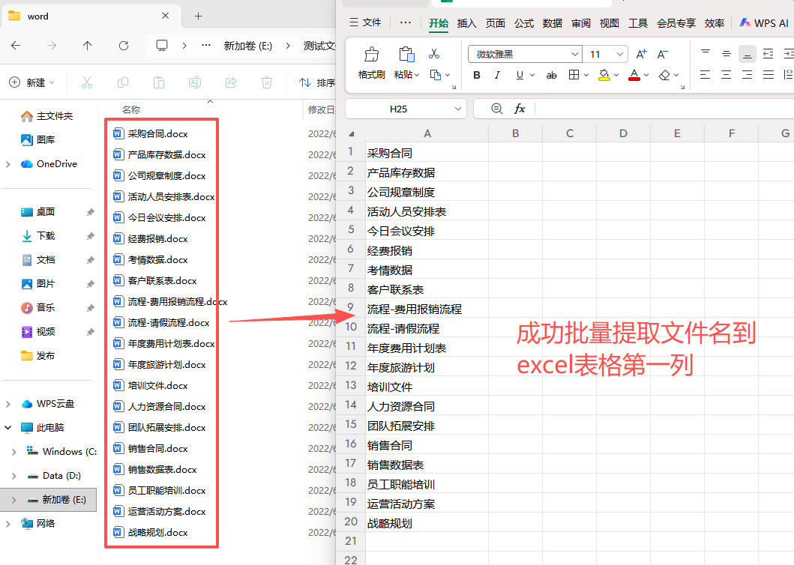The height and width of the screenshot is (565, 794).
Task: Select Data (D:) drive in sidebar
Action: click(61, 475)
